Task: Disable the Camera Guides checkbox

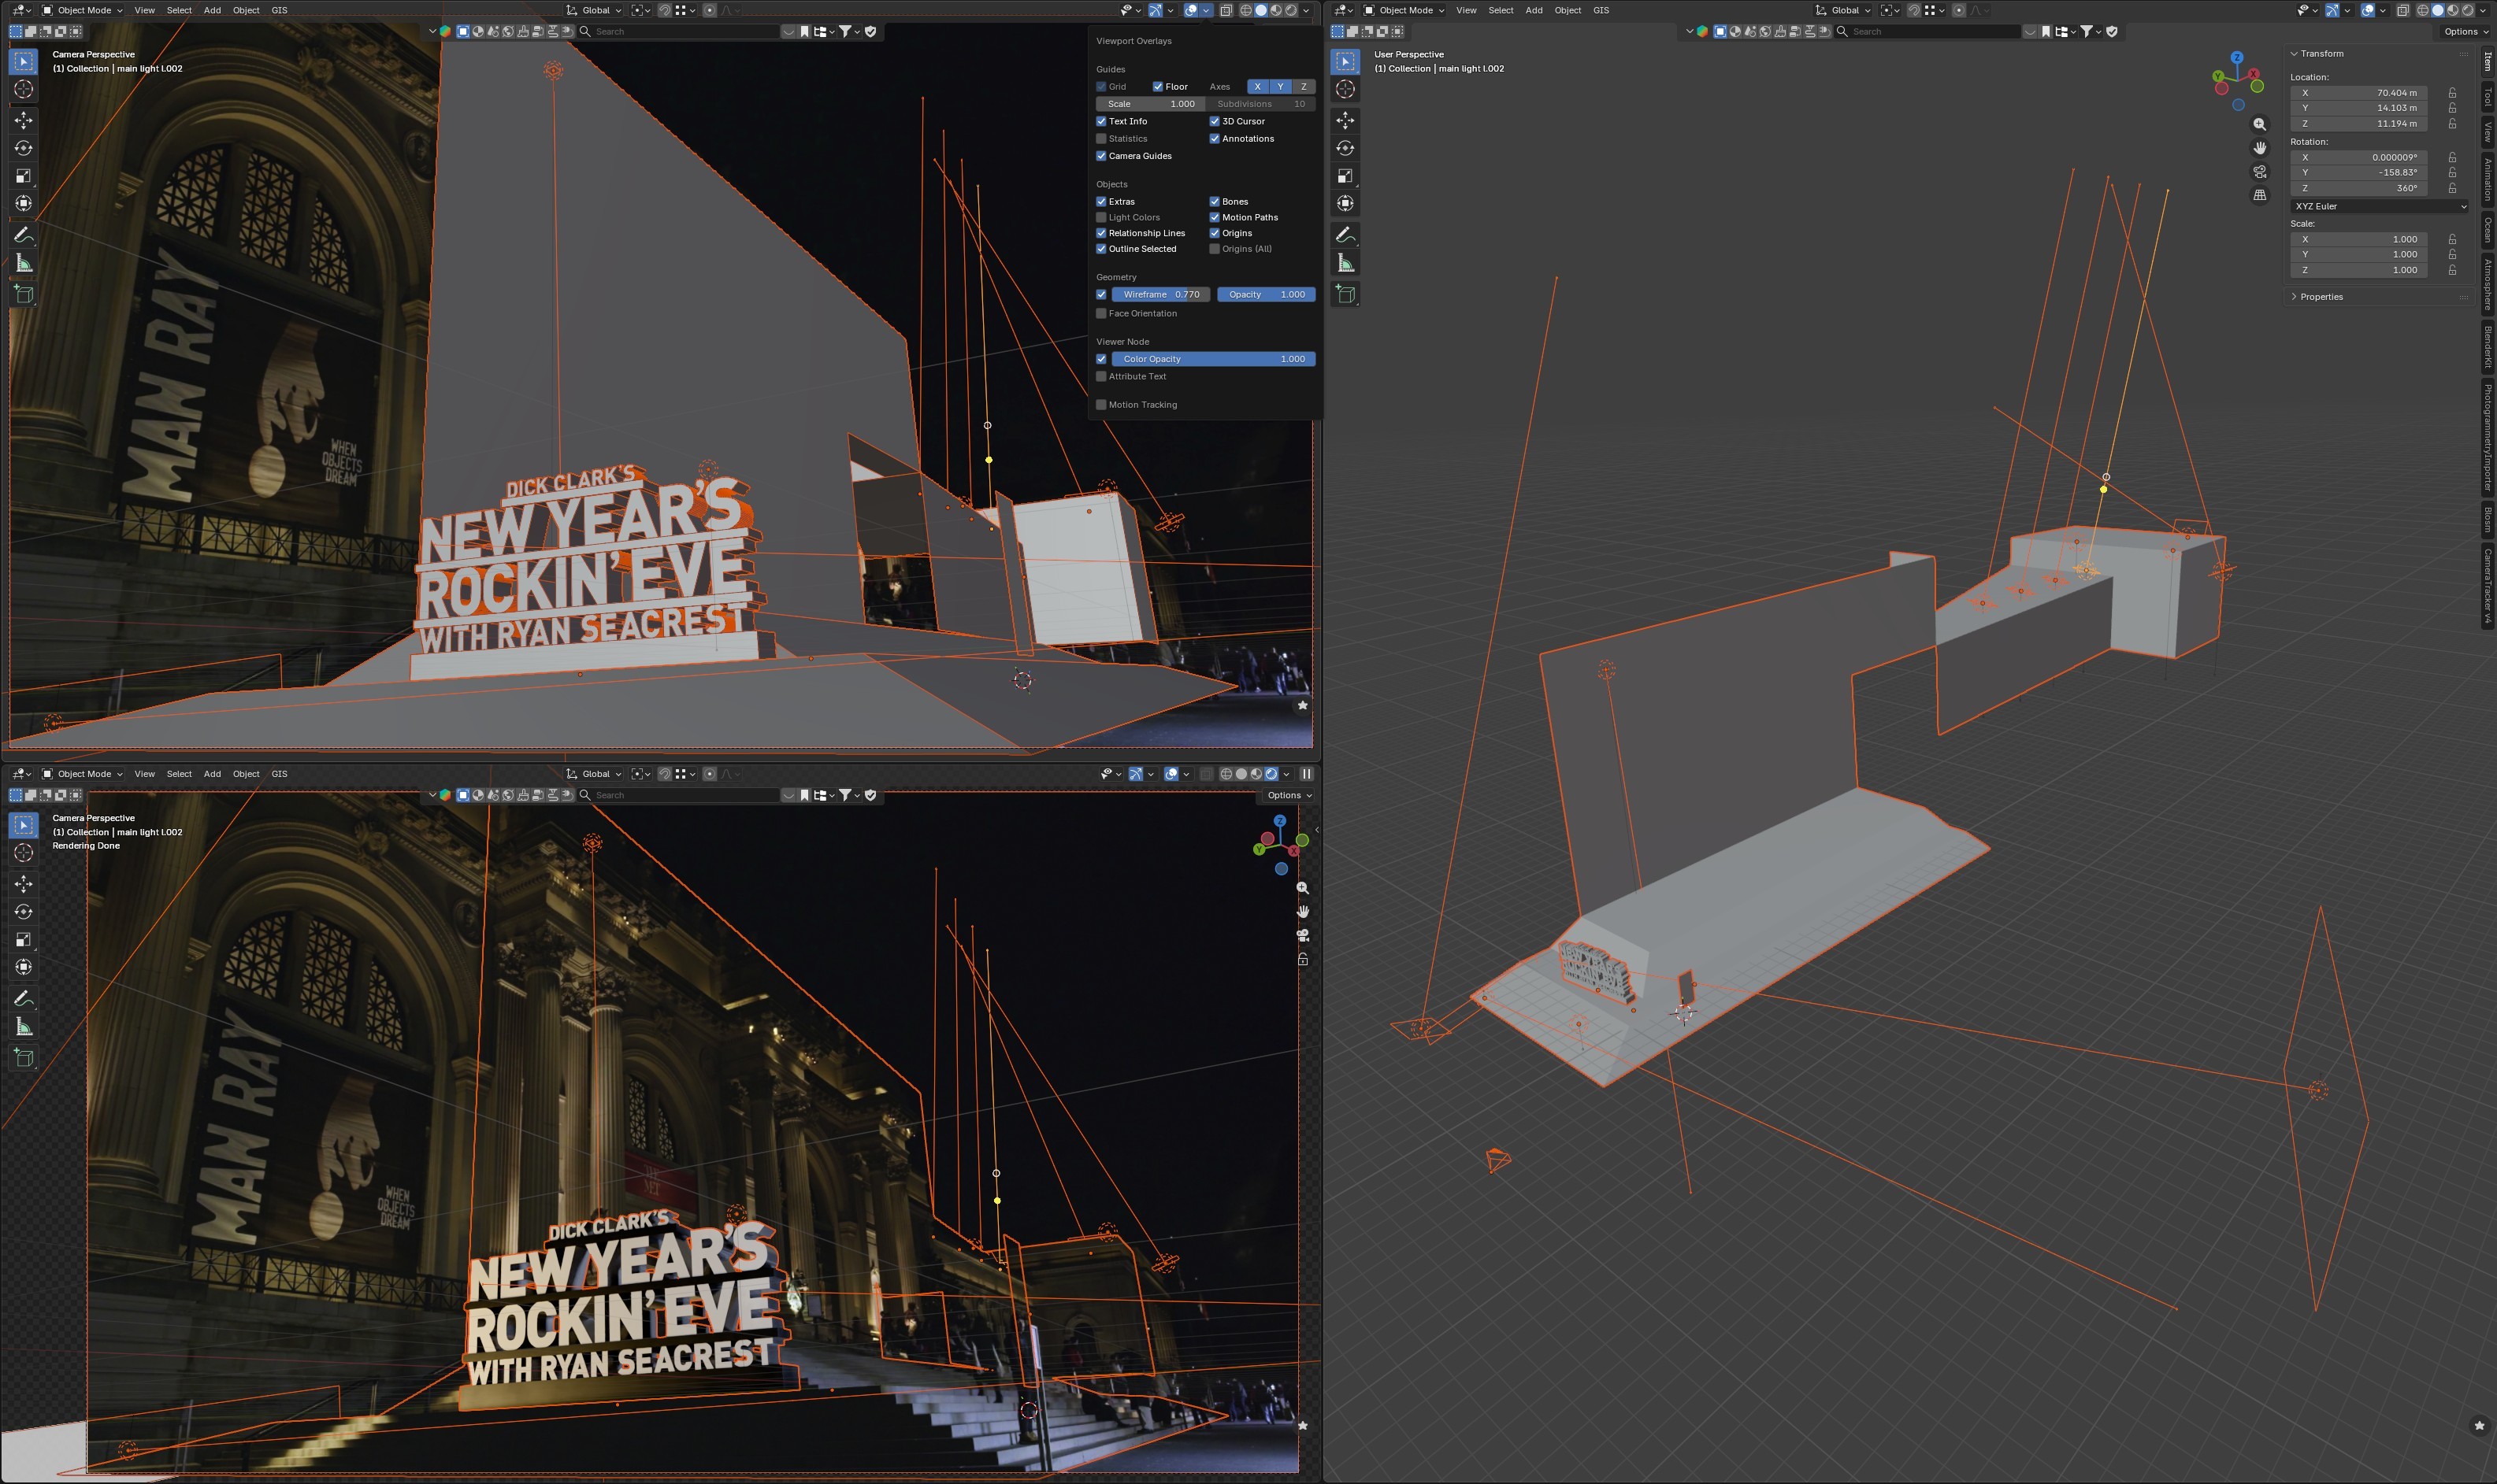Action: [x=1101, y=156]
